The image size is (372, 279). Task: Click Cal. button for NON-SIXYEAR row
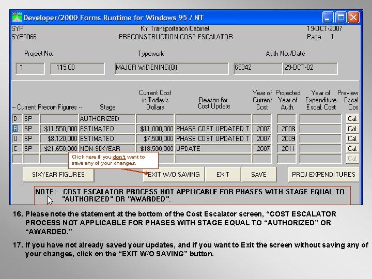352,148
